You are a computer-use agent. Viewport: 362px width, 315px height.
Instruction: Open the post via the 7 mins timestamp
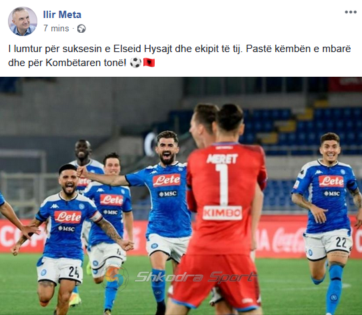[x=56, y=29]
